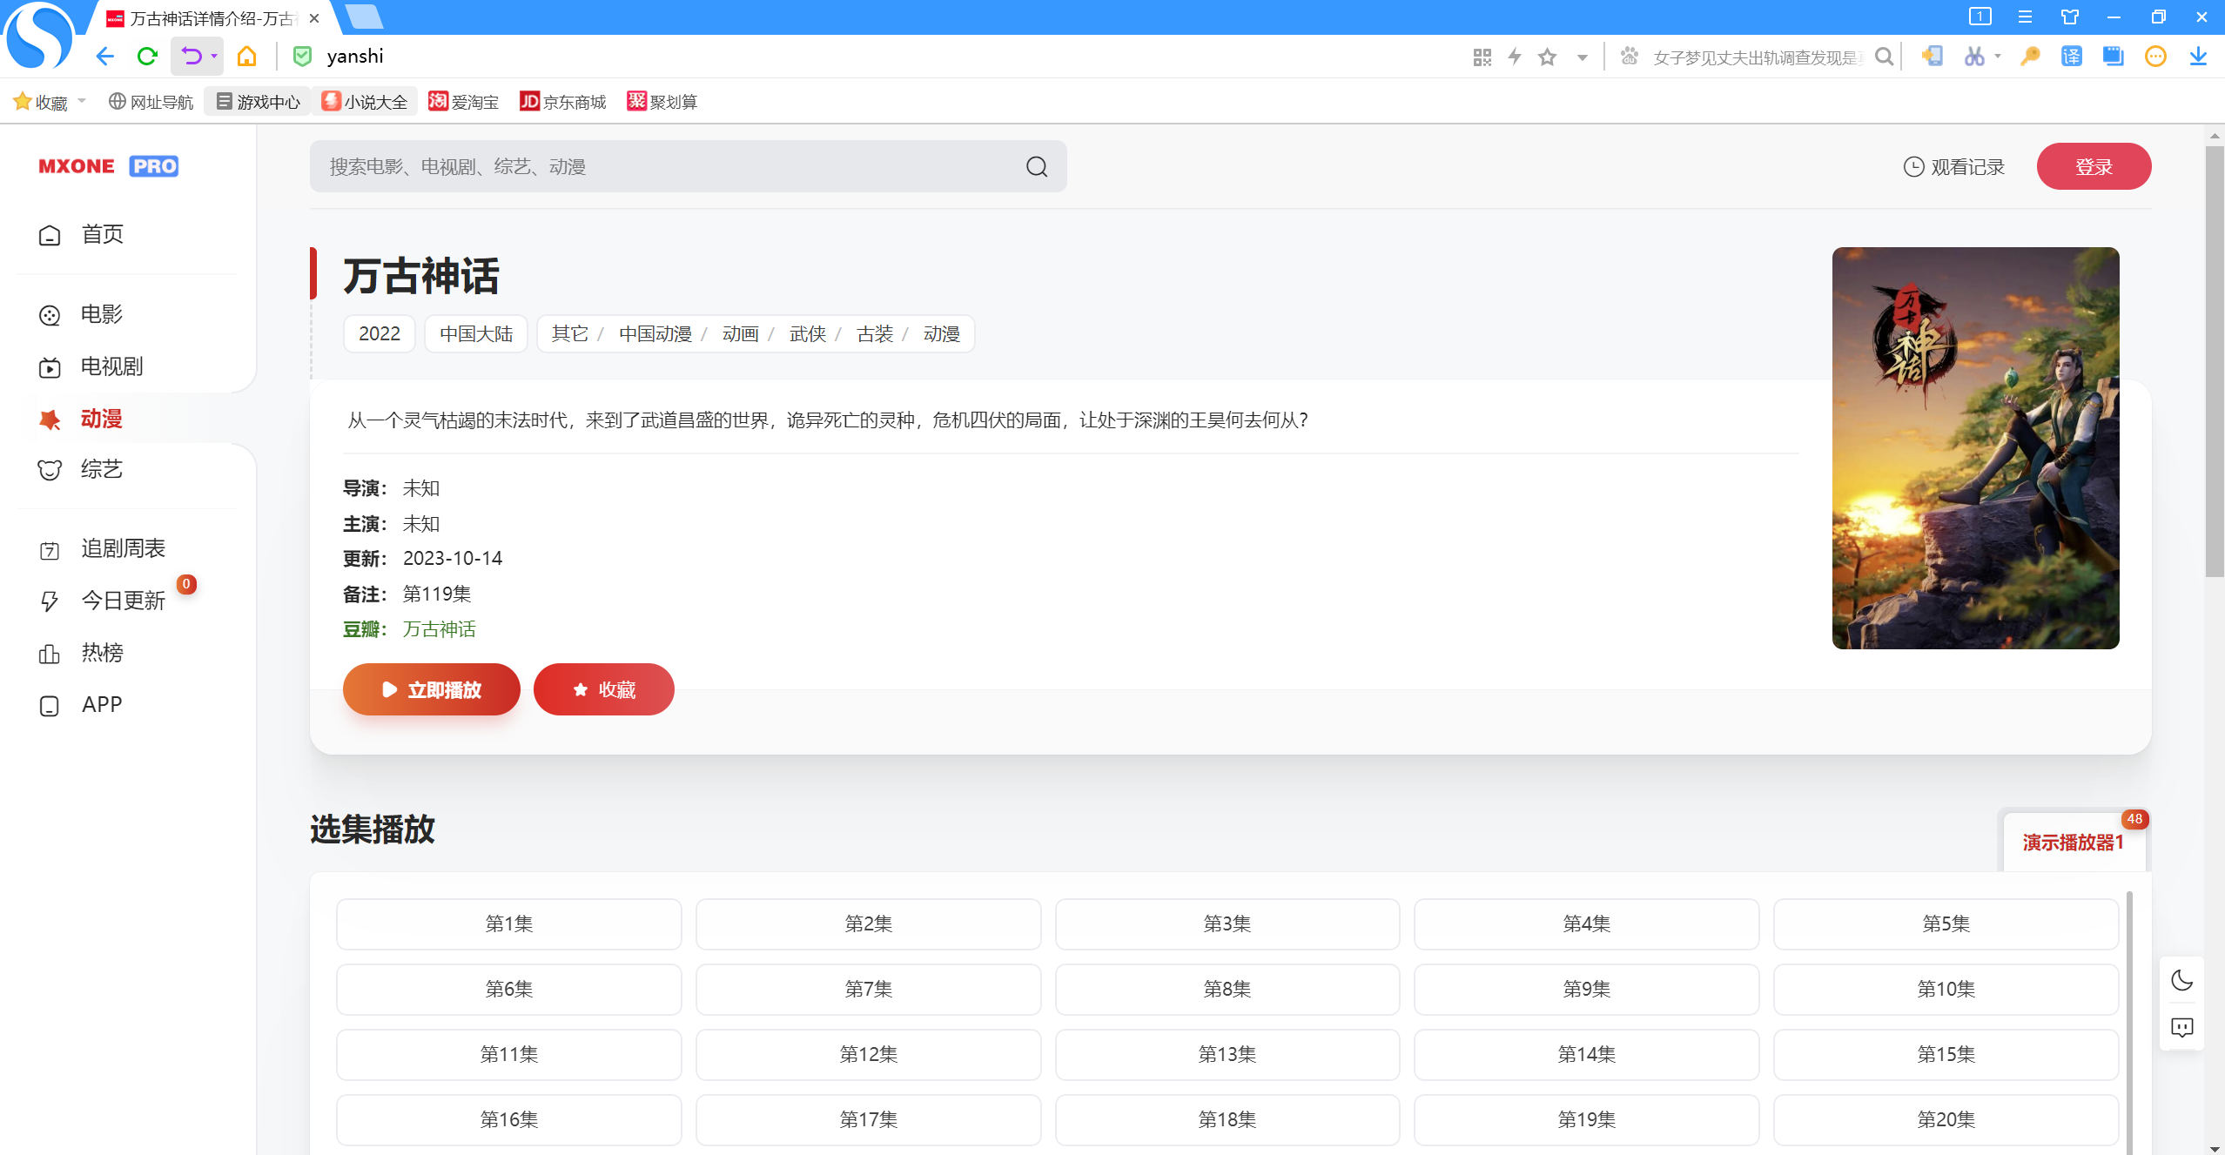Refresh the page using reload icon
Screen dimensions: 2225x1155
coord(147,57)
